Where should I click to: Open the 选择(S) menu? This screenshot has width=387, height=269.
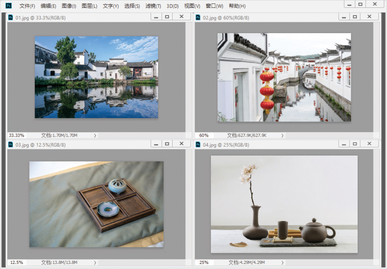(132, 6)
